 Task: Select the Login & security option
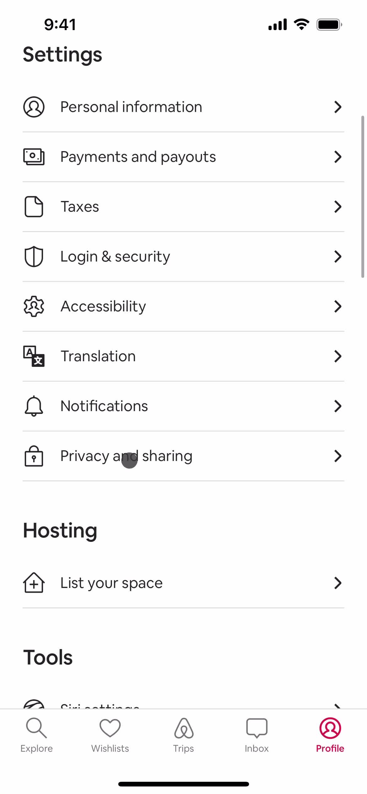click(x=115, y=257)
